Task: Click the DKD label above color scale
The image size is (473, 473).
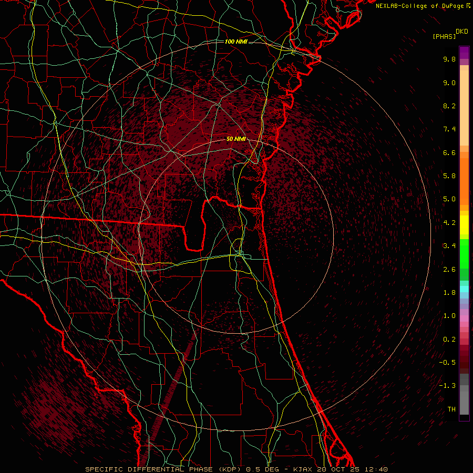Action: coord(462,32)
